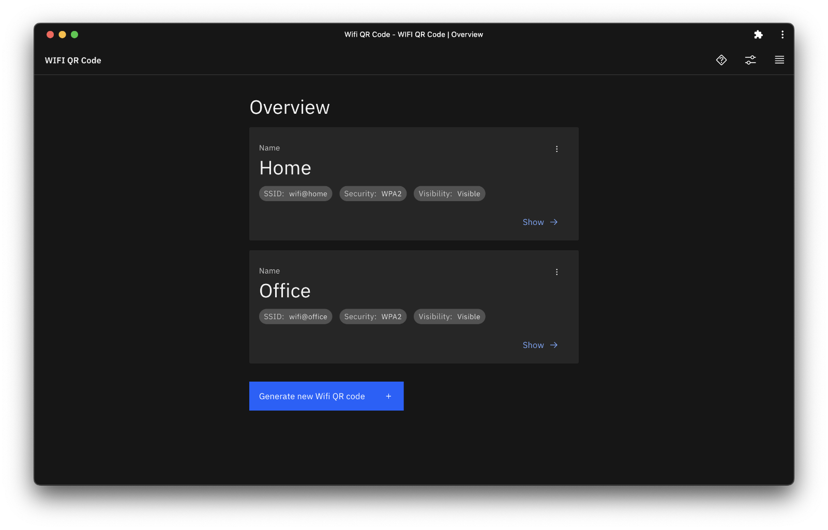Image resolution: width=828 pixels, height=530 pixels.
Task: Click Generate new Wifi QR code button
Action: point(326,396)
